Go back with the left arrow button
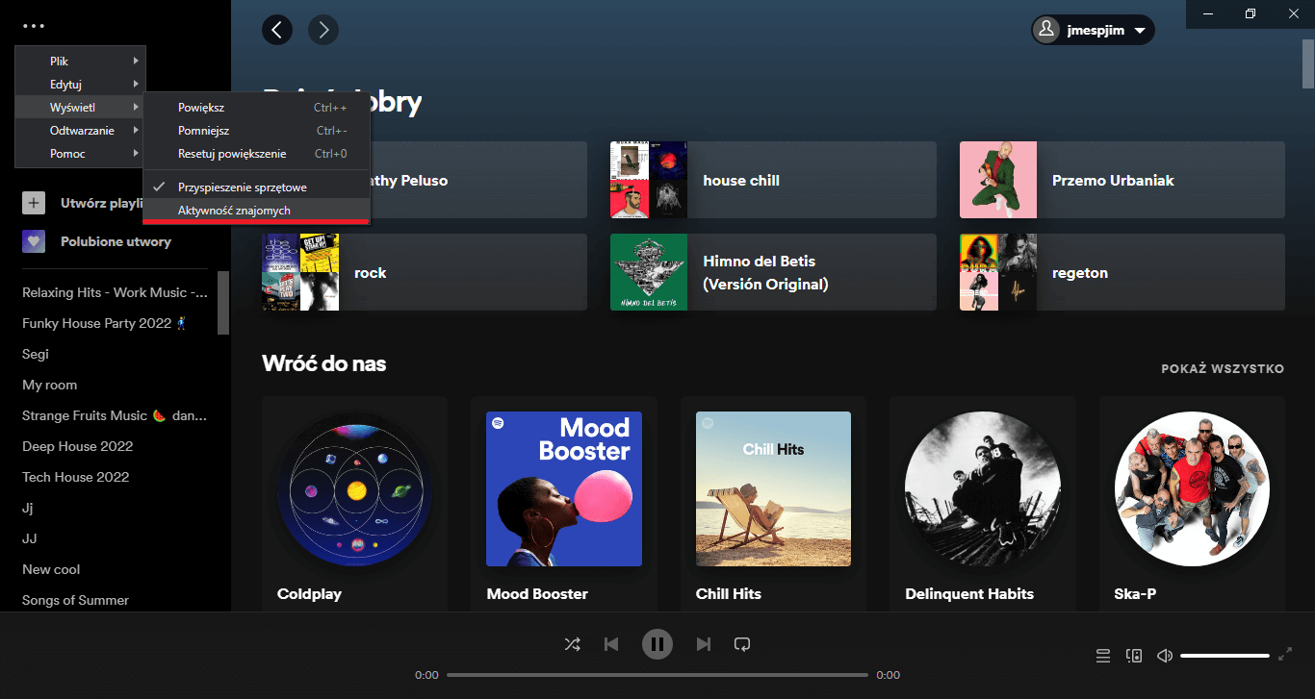The height and width of the screenshot is (699, 1315). pyautogui.click(x=277, y=30)
